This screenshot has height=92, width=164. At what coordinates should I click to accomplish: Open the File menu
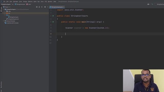pyautogui.click(x=4, y=2)
